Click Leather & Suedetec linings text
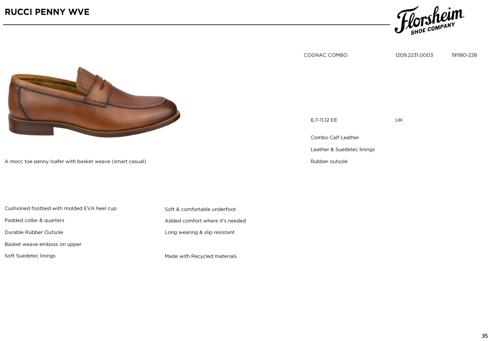Viewport: 497px width, 341px height. [343, 150]
